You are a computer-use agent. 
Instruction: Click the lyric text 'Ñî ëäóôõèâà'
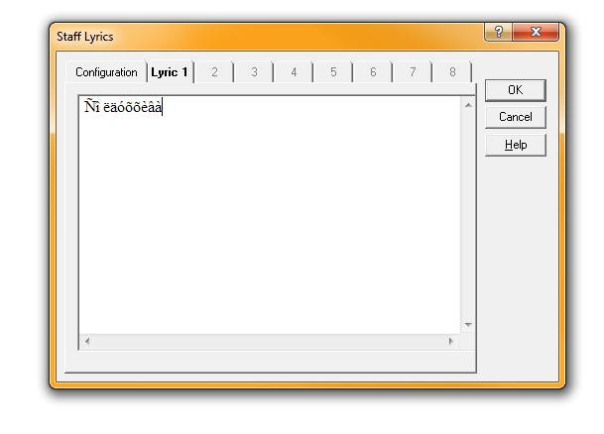tap(123, 107)
